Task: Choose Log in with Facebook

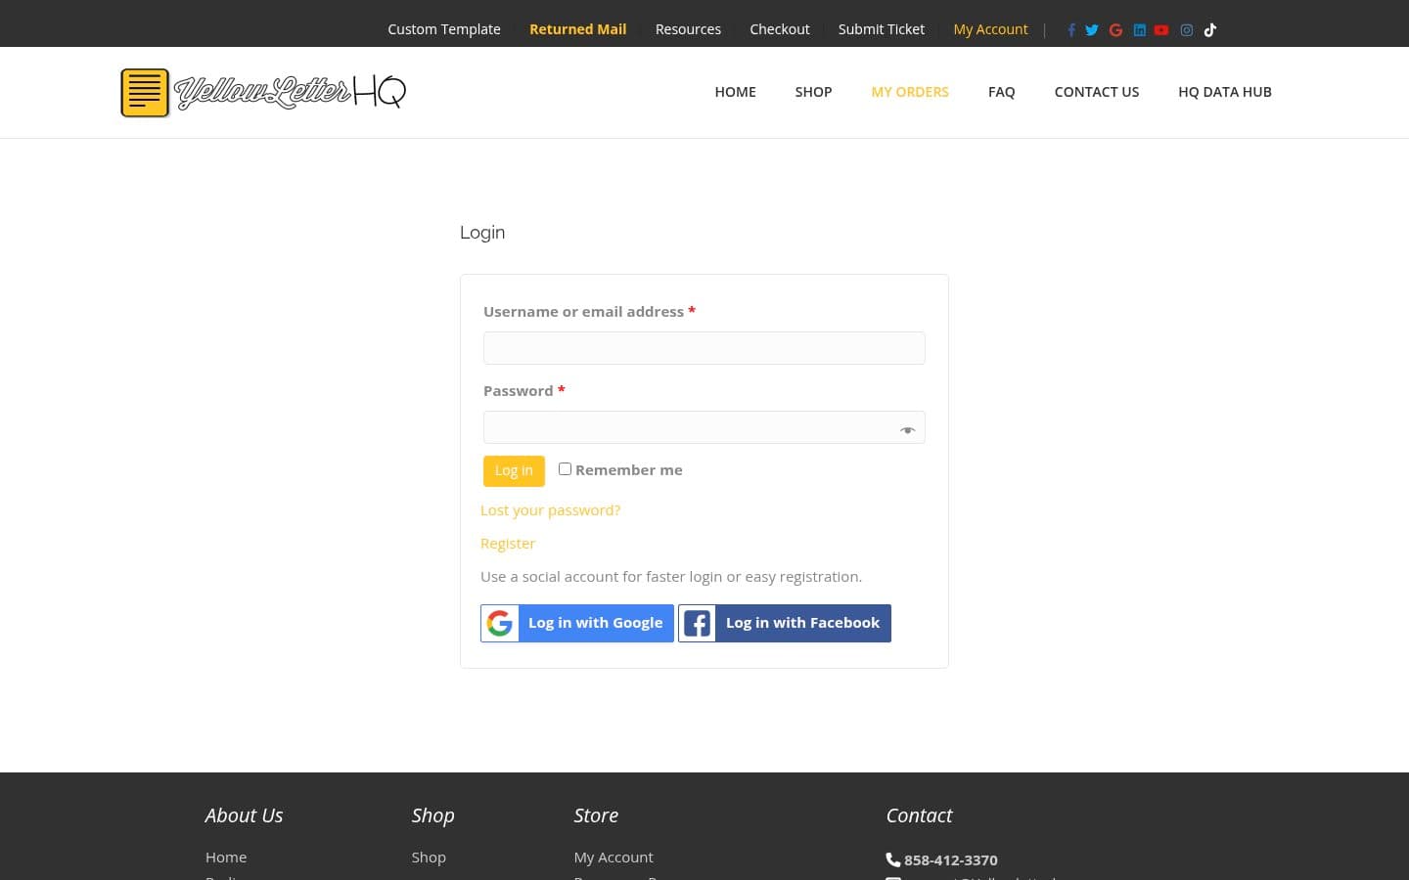Action: point(785,623)
